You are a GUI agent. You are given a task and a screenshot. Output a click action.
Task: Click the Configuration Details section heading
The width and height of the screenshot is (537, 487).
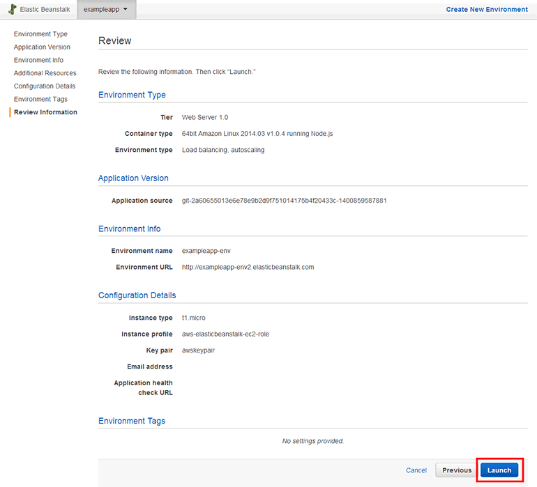coord(137,295)
